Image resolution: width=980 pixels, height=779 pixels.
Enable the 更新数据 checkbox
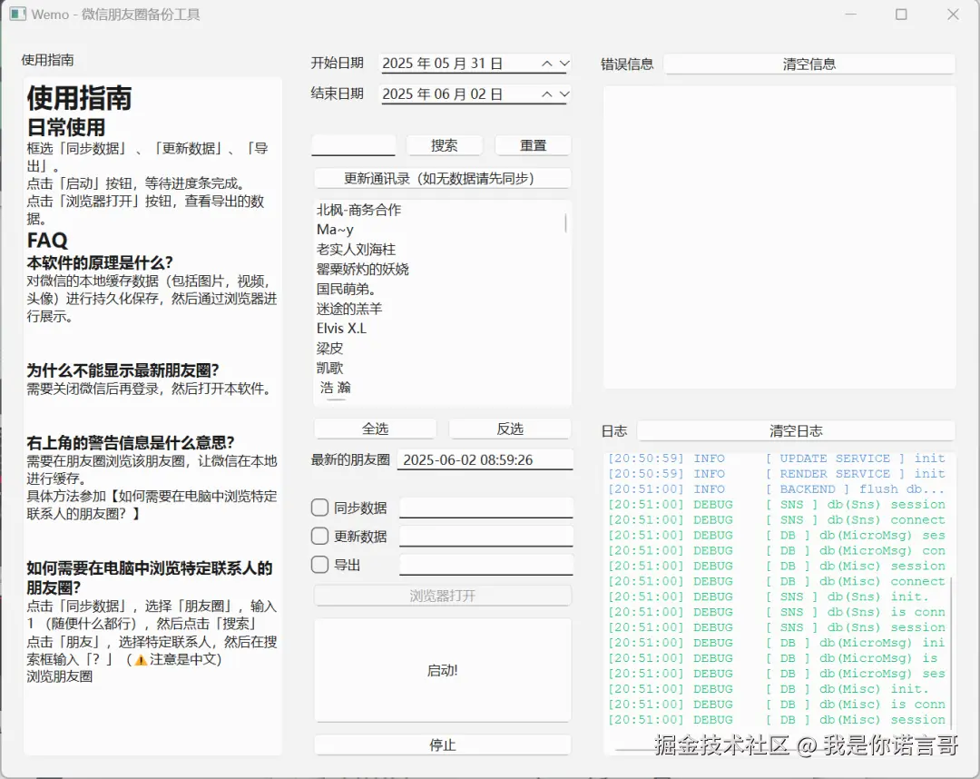[x=320, y=536]
